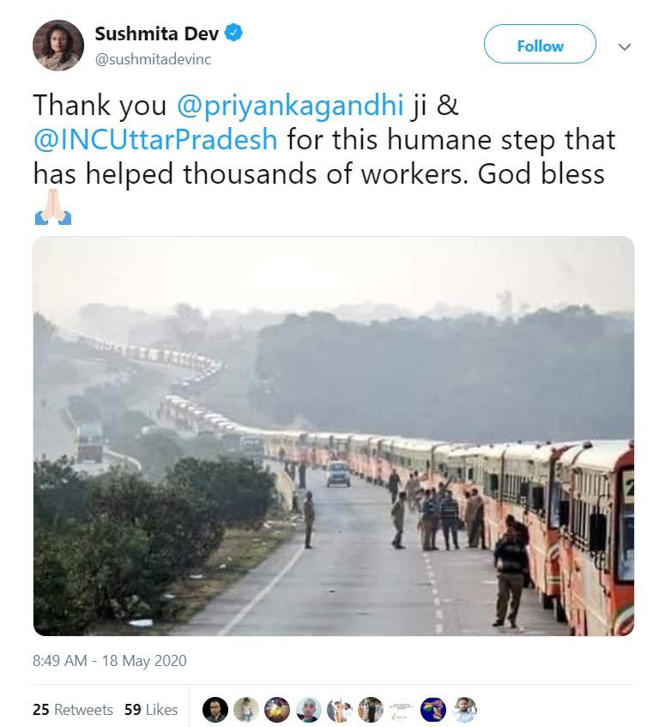View the 25 Retweets list
This screenshot has width=659, height=727.
click(x=73, y=710)
